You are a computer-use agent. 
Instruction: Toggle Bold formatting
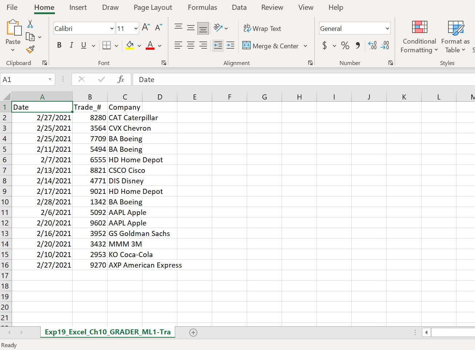(59, 45)
